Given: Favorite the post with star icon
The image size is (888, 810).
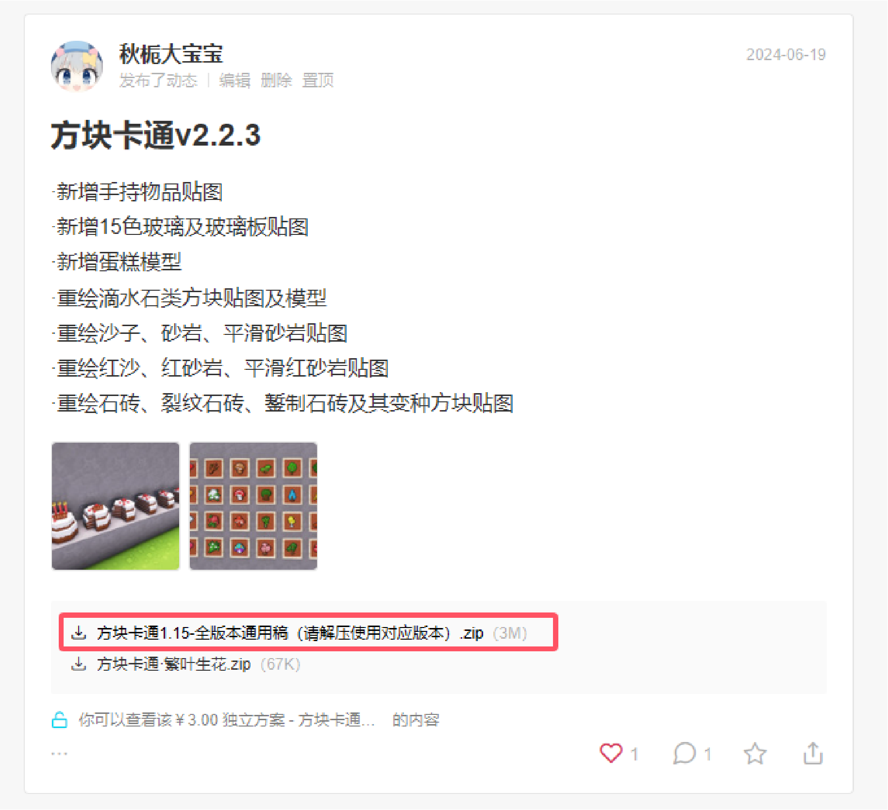Looking at the screenshot, I should 755,753.
